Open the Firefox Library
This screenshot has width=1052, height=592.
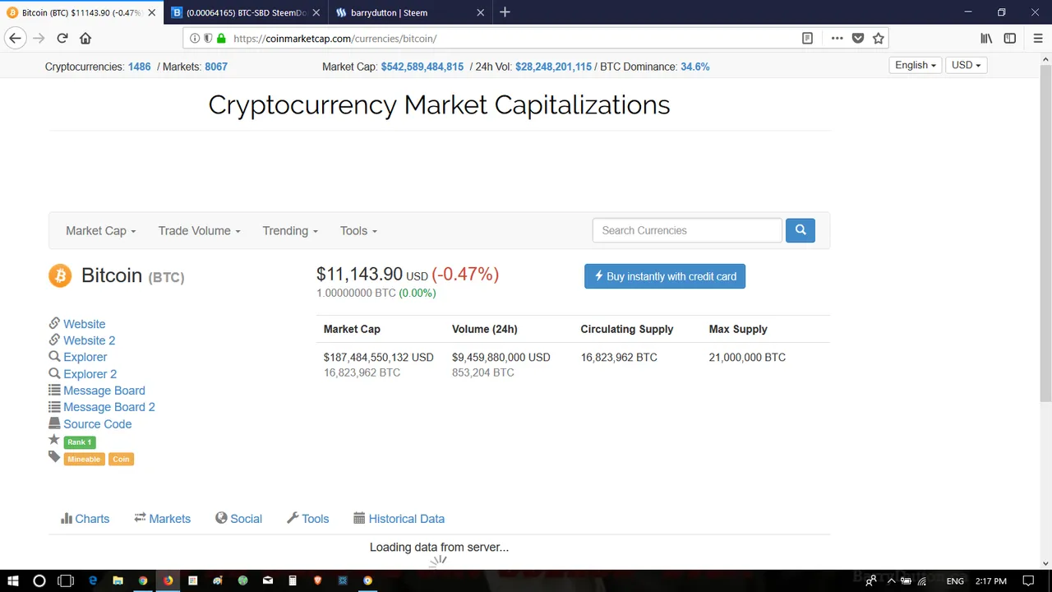click(986, 38)
